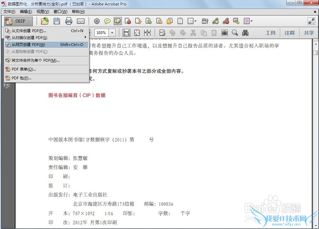319x229 pixels.
Task: Click the undo arrow icon
Action: click(172, 33)
